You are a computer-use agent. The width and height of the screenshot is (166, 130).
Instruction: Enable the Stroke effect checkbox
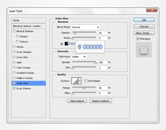(x=14, y=47)
